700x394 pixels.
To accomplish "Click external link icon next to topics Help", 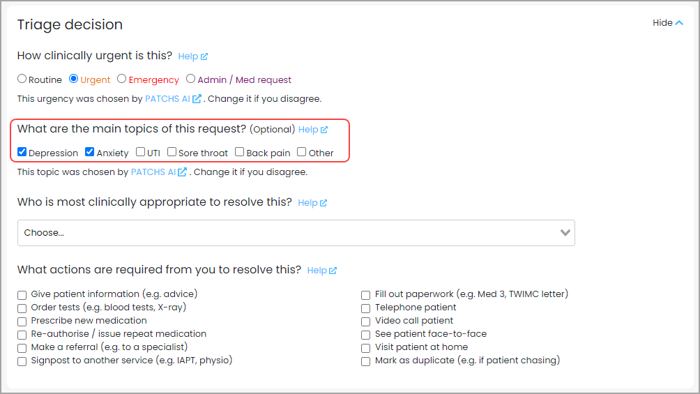I will [324, 130].
